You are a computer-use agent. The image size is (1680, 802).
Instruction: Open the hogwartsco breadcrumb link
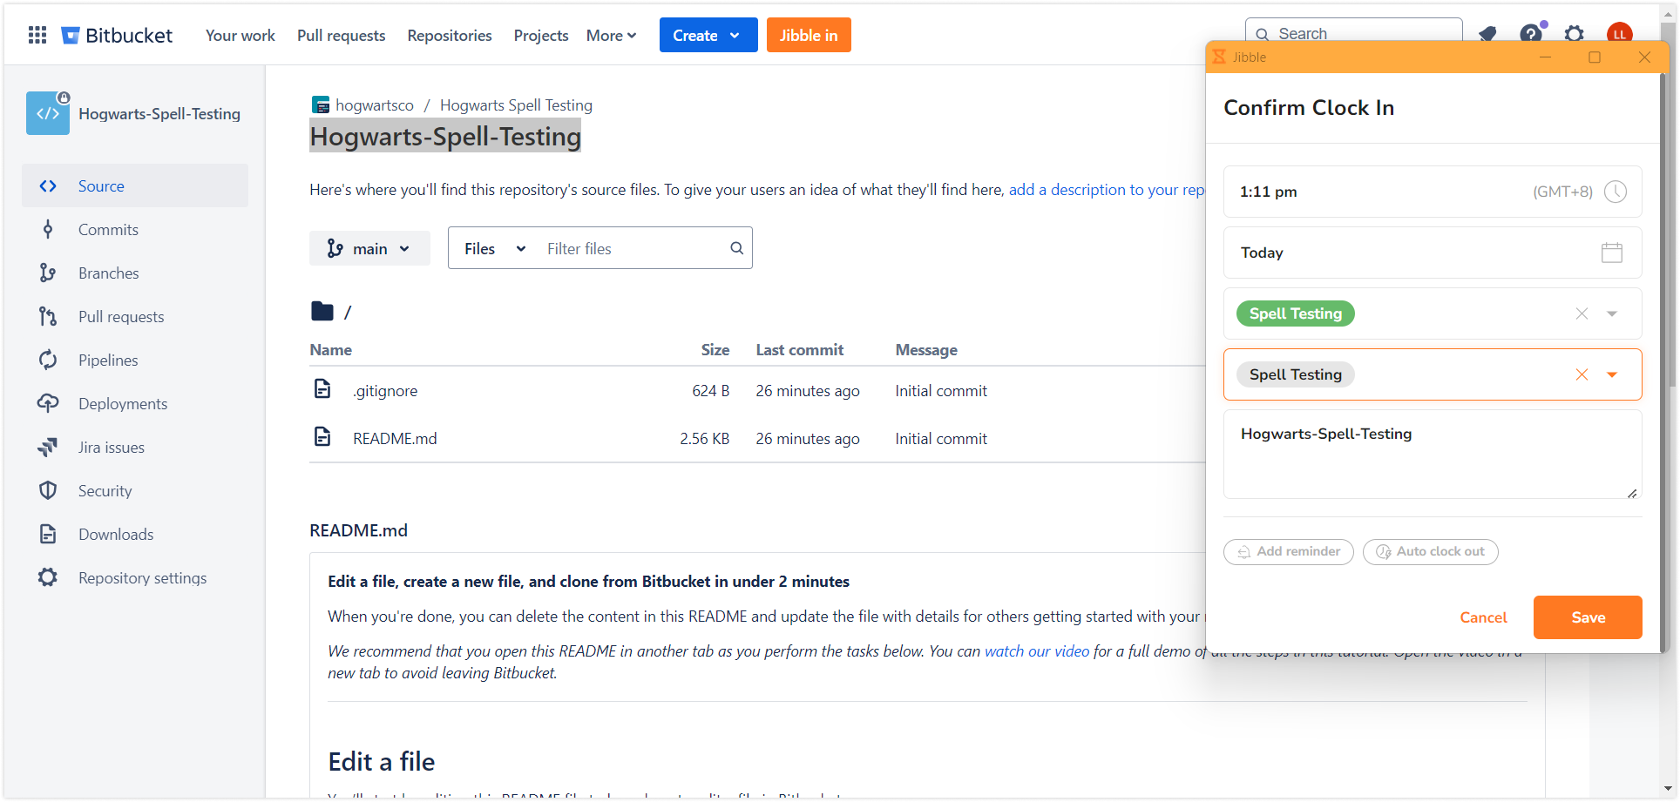click(375, 105)
